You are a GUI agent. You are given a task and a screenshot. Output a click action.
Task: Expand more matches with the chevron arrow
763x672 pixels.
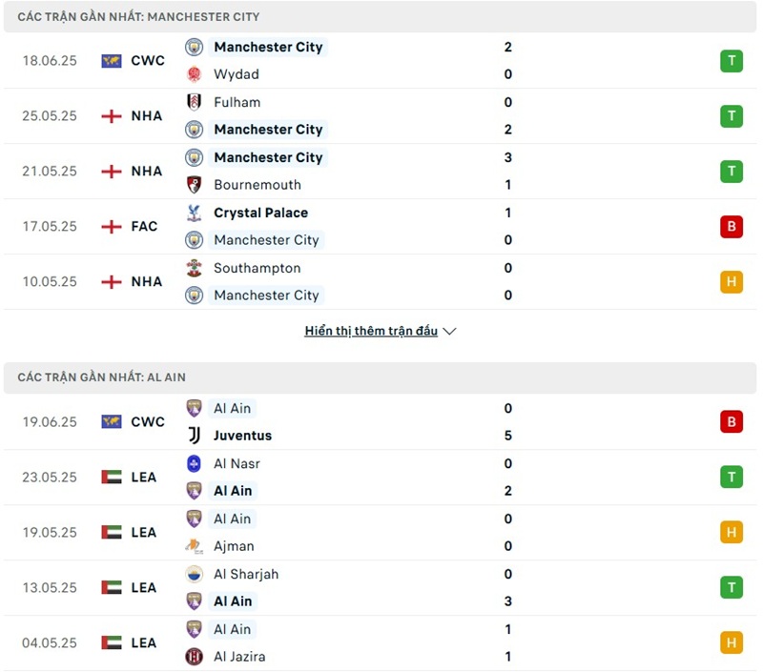(450, 332)
